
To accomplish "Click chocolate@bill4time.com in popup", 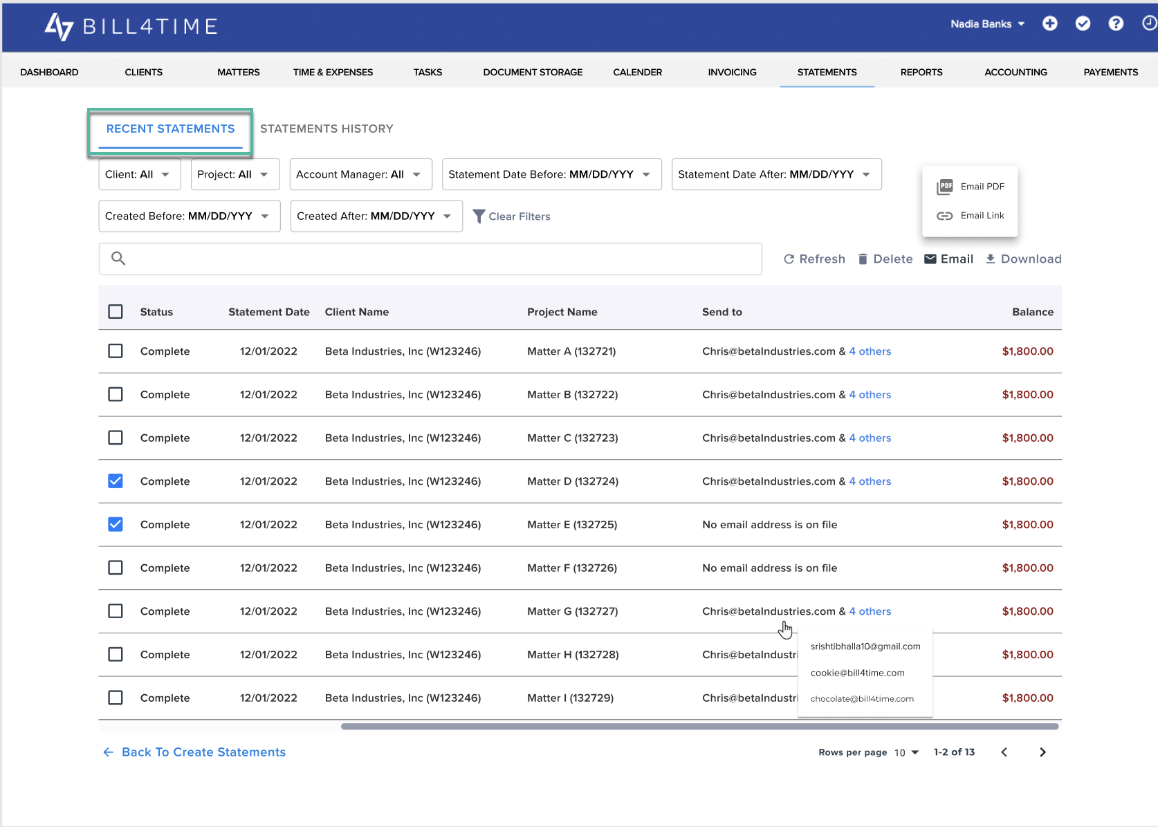I will (862, 699).
